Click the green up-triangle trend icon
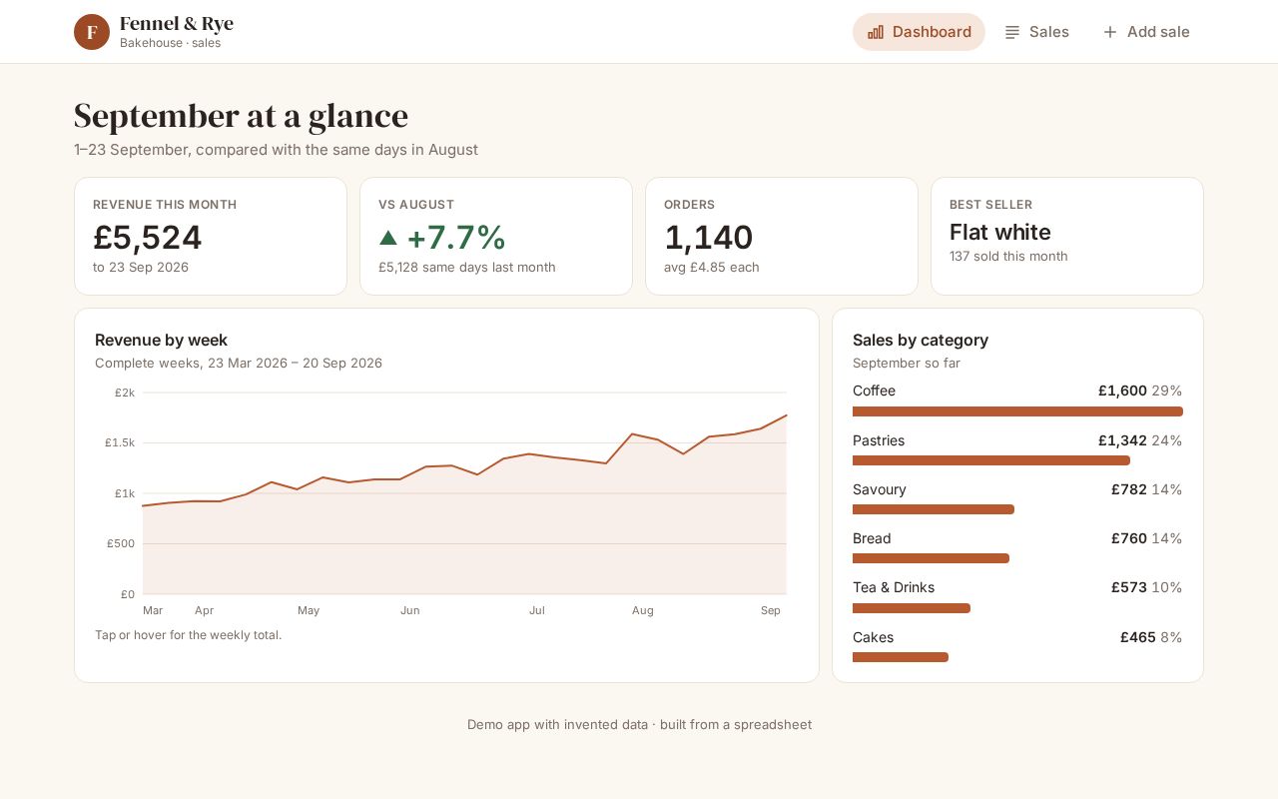 388,238
